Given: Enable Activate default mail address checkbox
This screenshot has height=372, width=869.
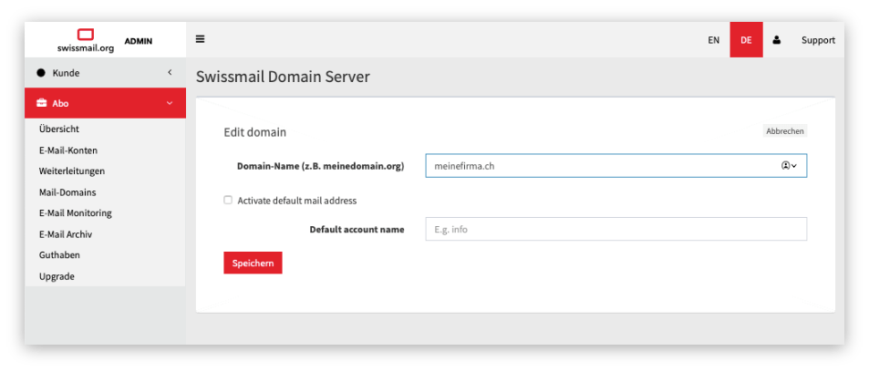Looking at the screenshot, I should coord(228,200).
